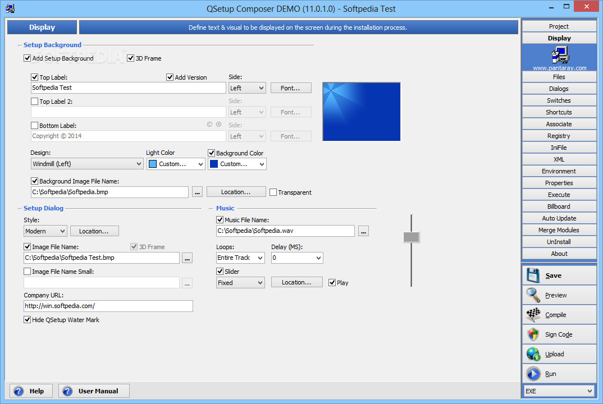Click the QSetup app icon in title bar
The image size is (603, 404).
(10, 8)
